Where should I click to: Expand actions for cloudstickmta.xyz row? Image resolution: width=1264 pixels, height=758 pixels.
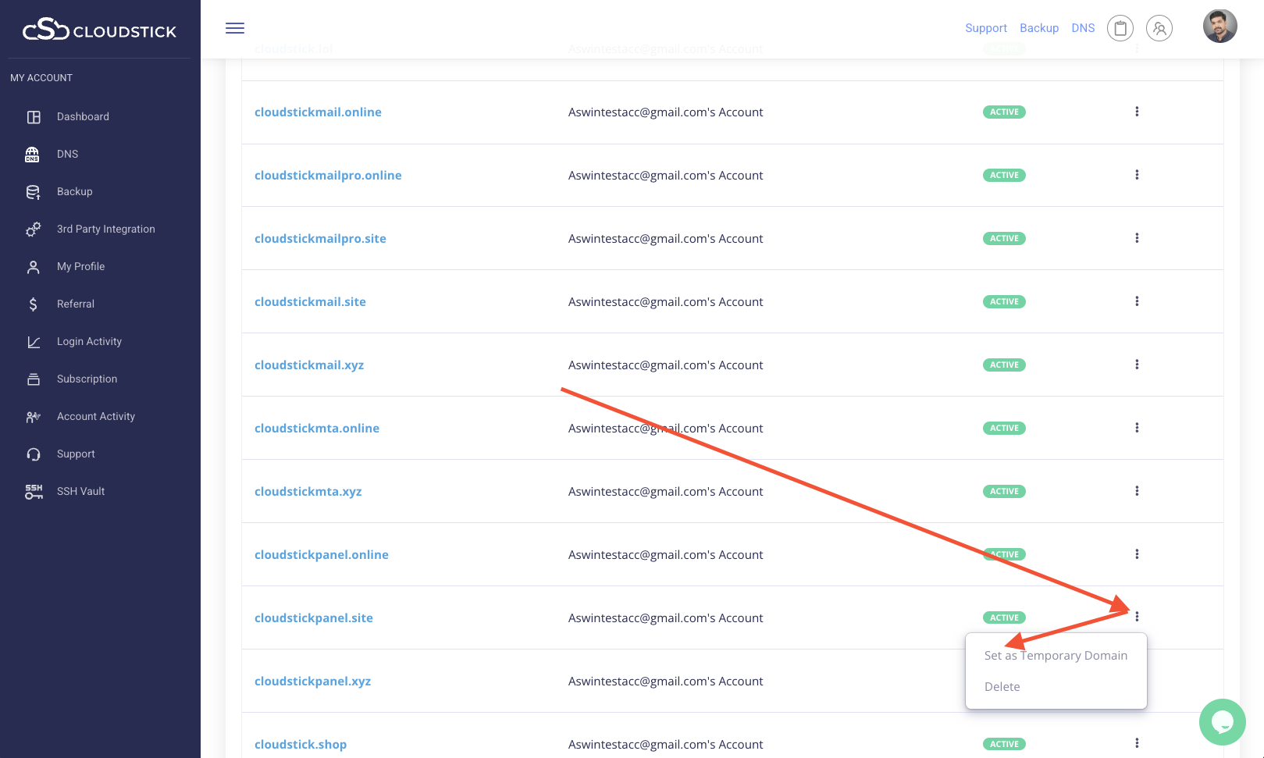pyautogui.click(x=1137, y=491)
